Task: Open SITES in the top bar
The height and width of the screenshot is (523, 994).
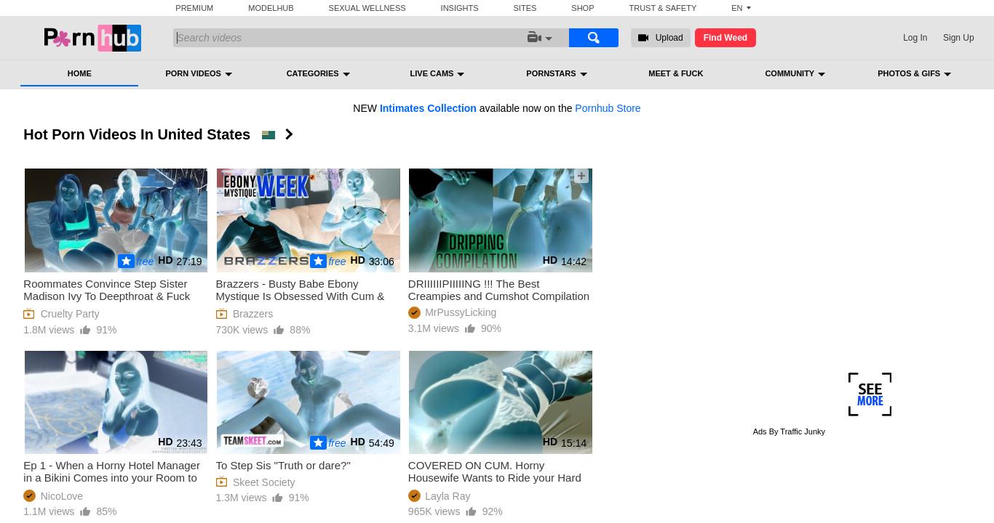Action: [525, 8]
